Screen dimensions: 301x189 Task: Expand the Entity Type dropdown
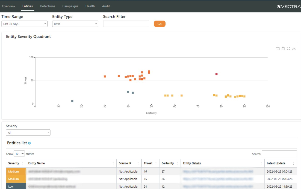click(x=75, y=24)
